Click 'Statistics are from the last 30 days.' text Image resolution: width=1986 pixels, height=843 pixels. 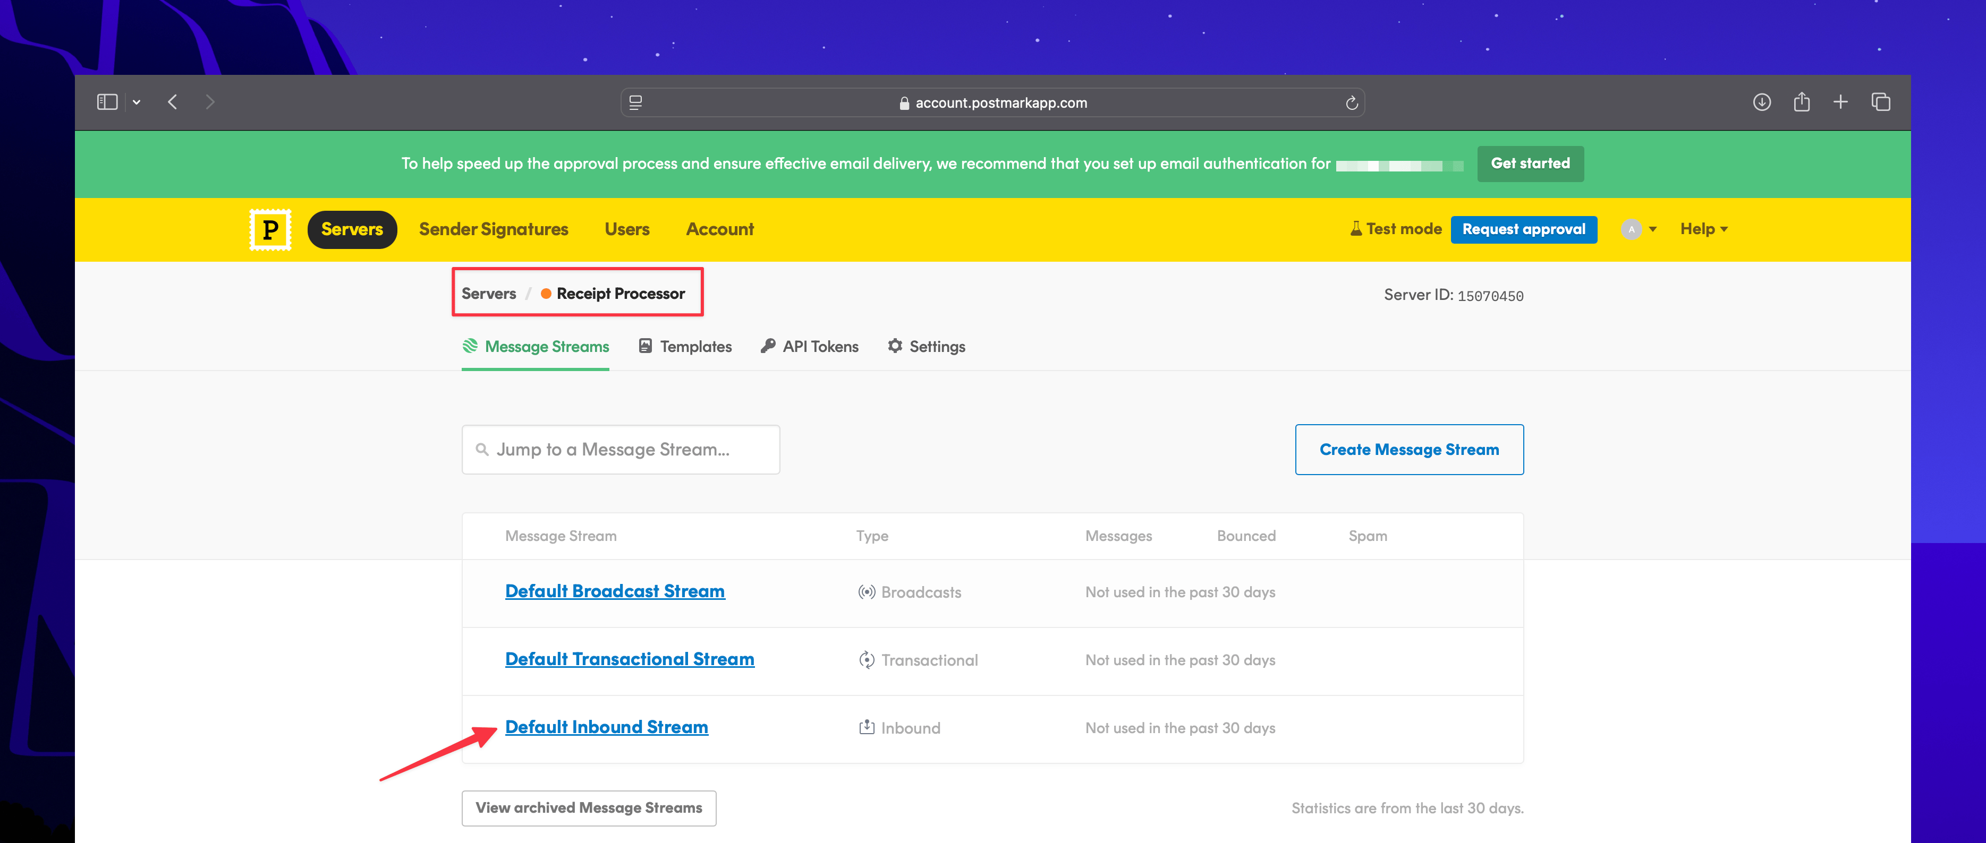click(x=1407, y=807)
